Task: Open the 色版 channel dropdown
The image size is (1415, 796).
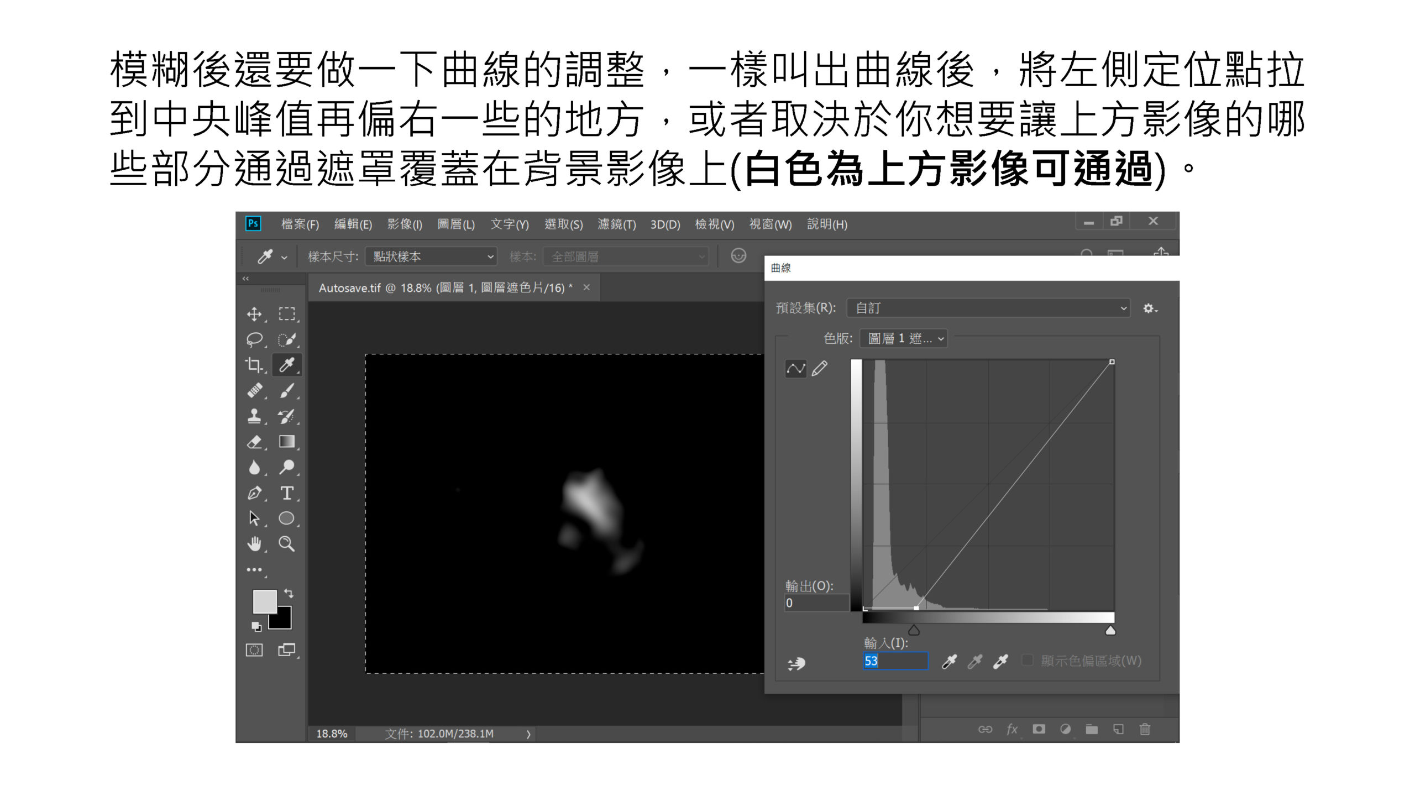Action: pyautogui.click(x=903, y=338)
